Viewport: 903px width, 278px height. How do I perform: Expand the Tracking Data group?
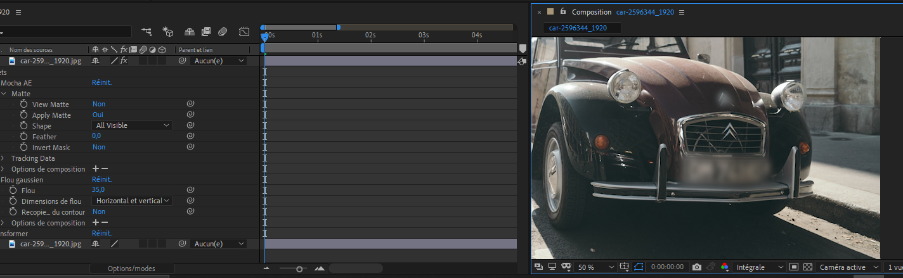pos(3,158)
